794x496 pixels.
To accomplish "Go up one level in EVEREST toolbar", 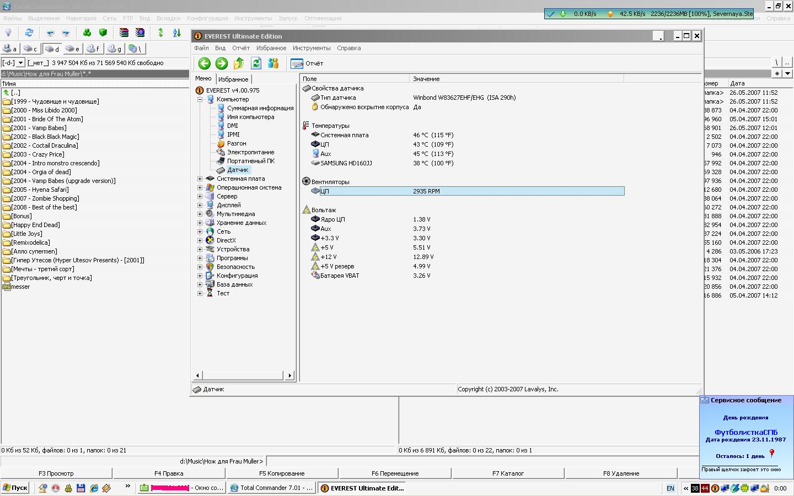I will coord(239,63).
